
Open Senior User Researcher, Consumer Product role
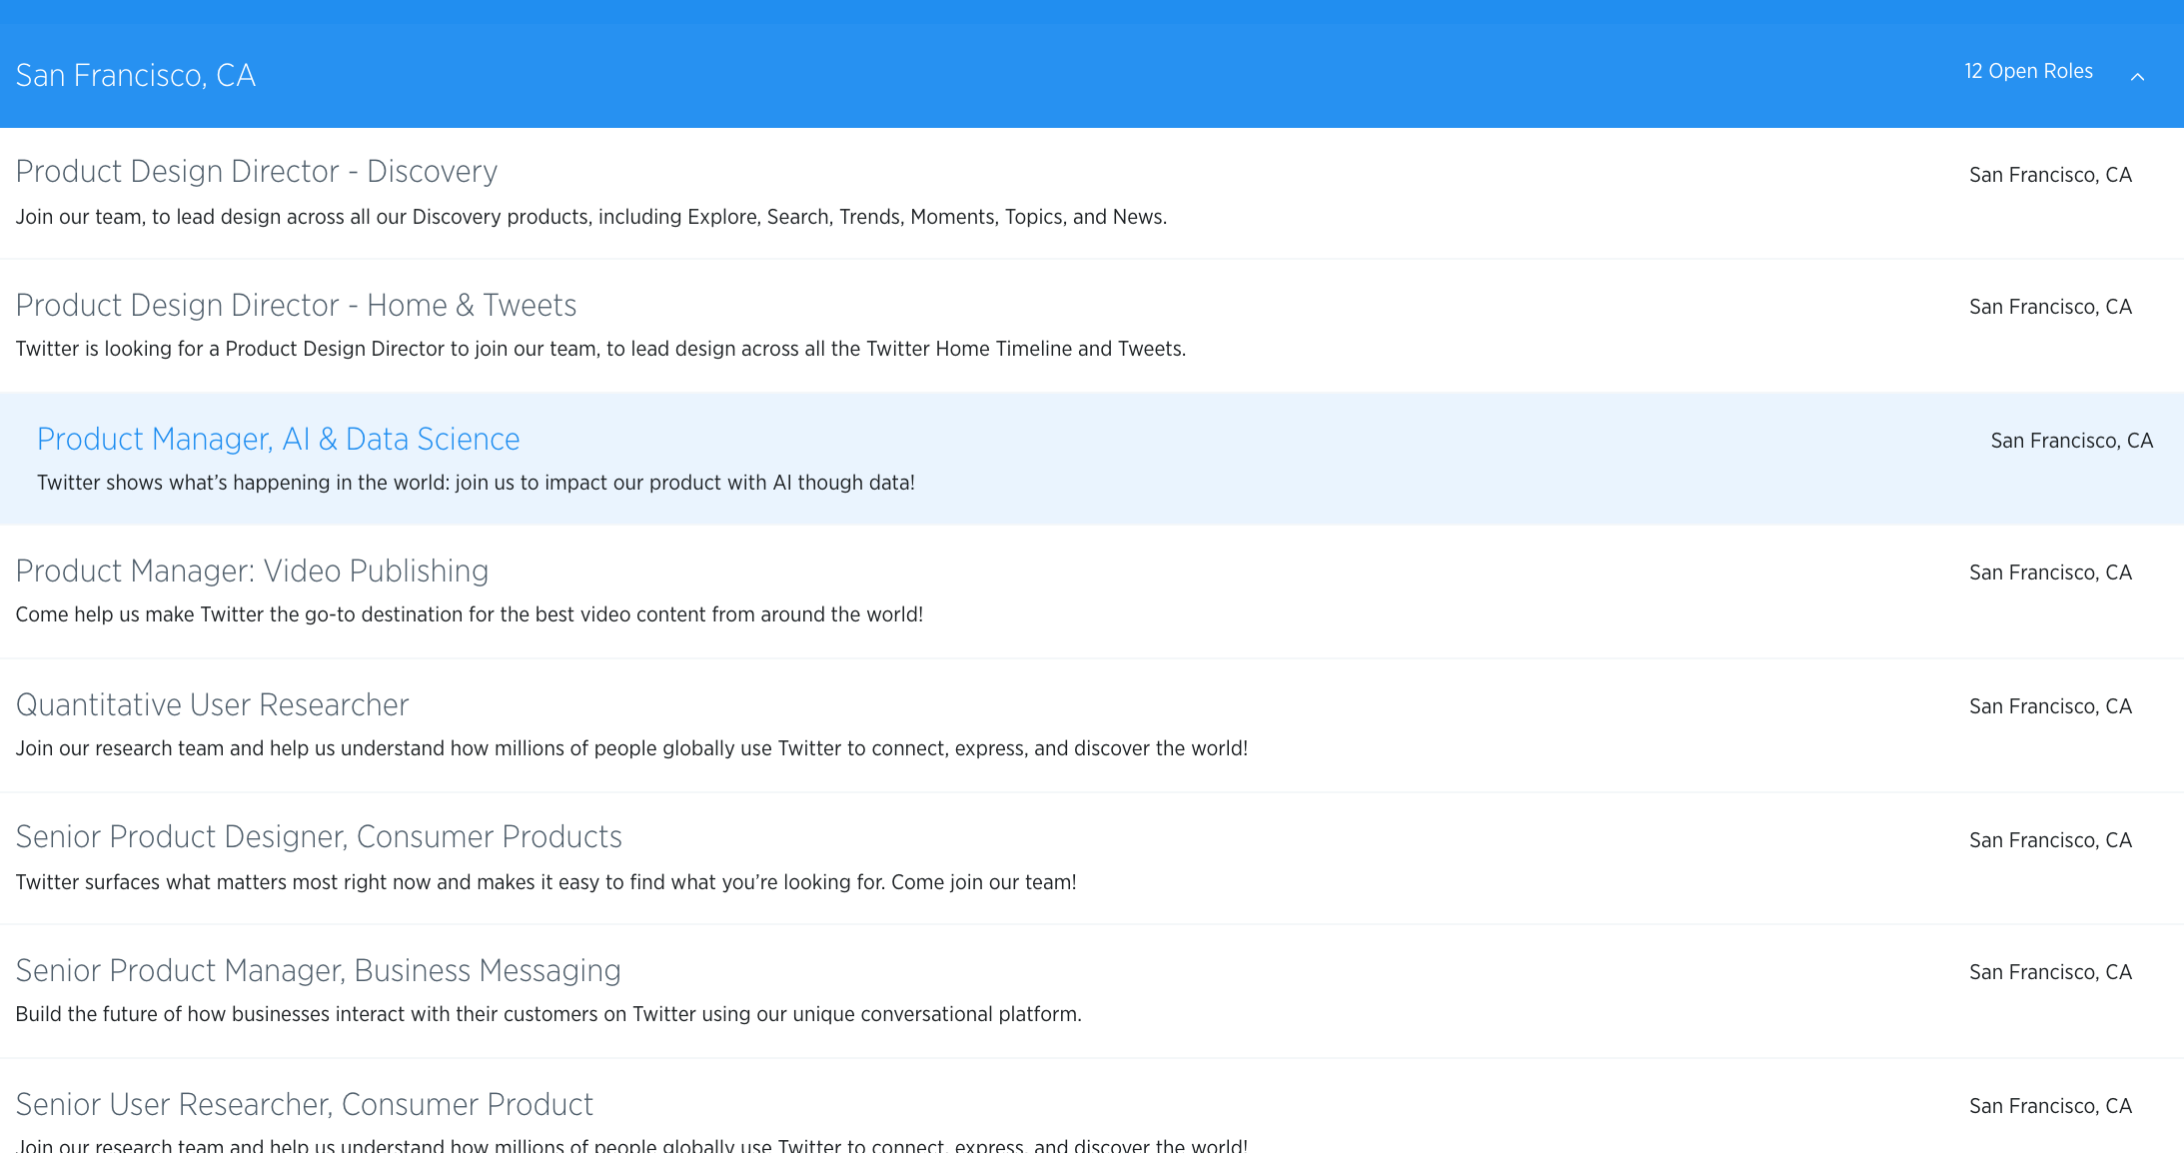tap(304, 1104)
